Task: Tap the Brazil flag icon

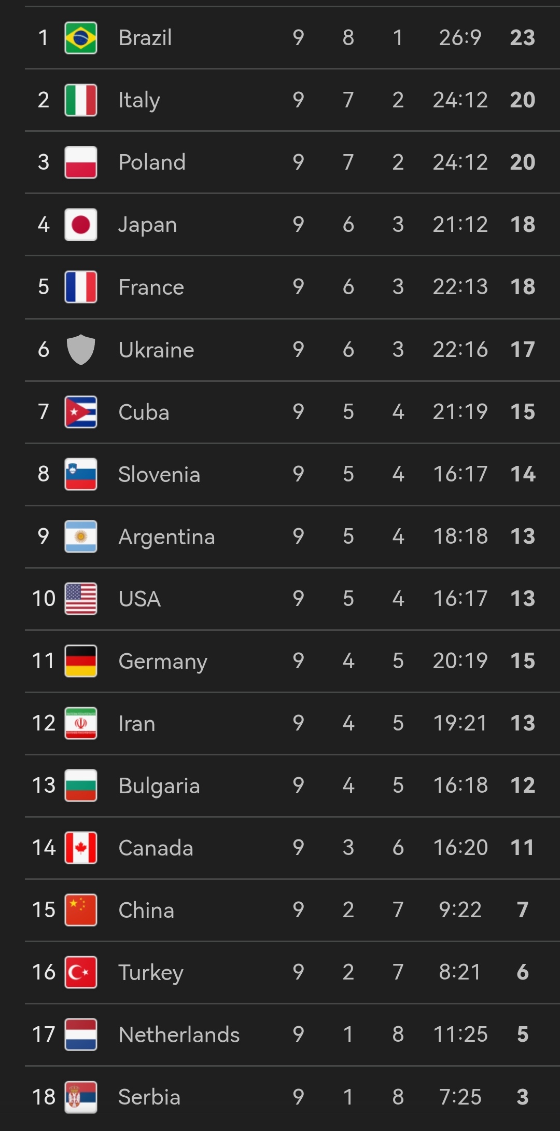Action: click(x=81, y=38)
